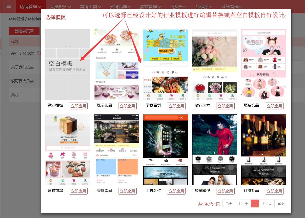
Task: Select page 1 in pagination
Action: 255,204
